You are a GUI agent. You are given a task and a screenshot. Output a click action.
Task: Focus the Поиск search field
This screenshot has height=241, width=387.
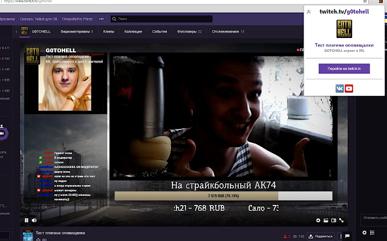(x=161, y=19)
